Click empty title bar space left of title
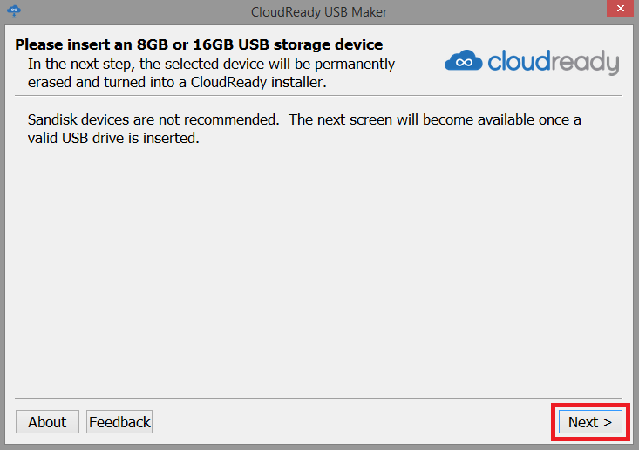The width and height of the screenshot is (639, 450). tap(131, 11)
